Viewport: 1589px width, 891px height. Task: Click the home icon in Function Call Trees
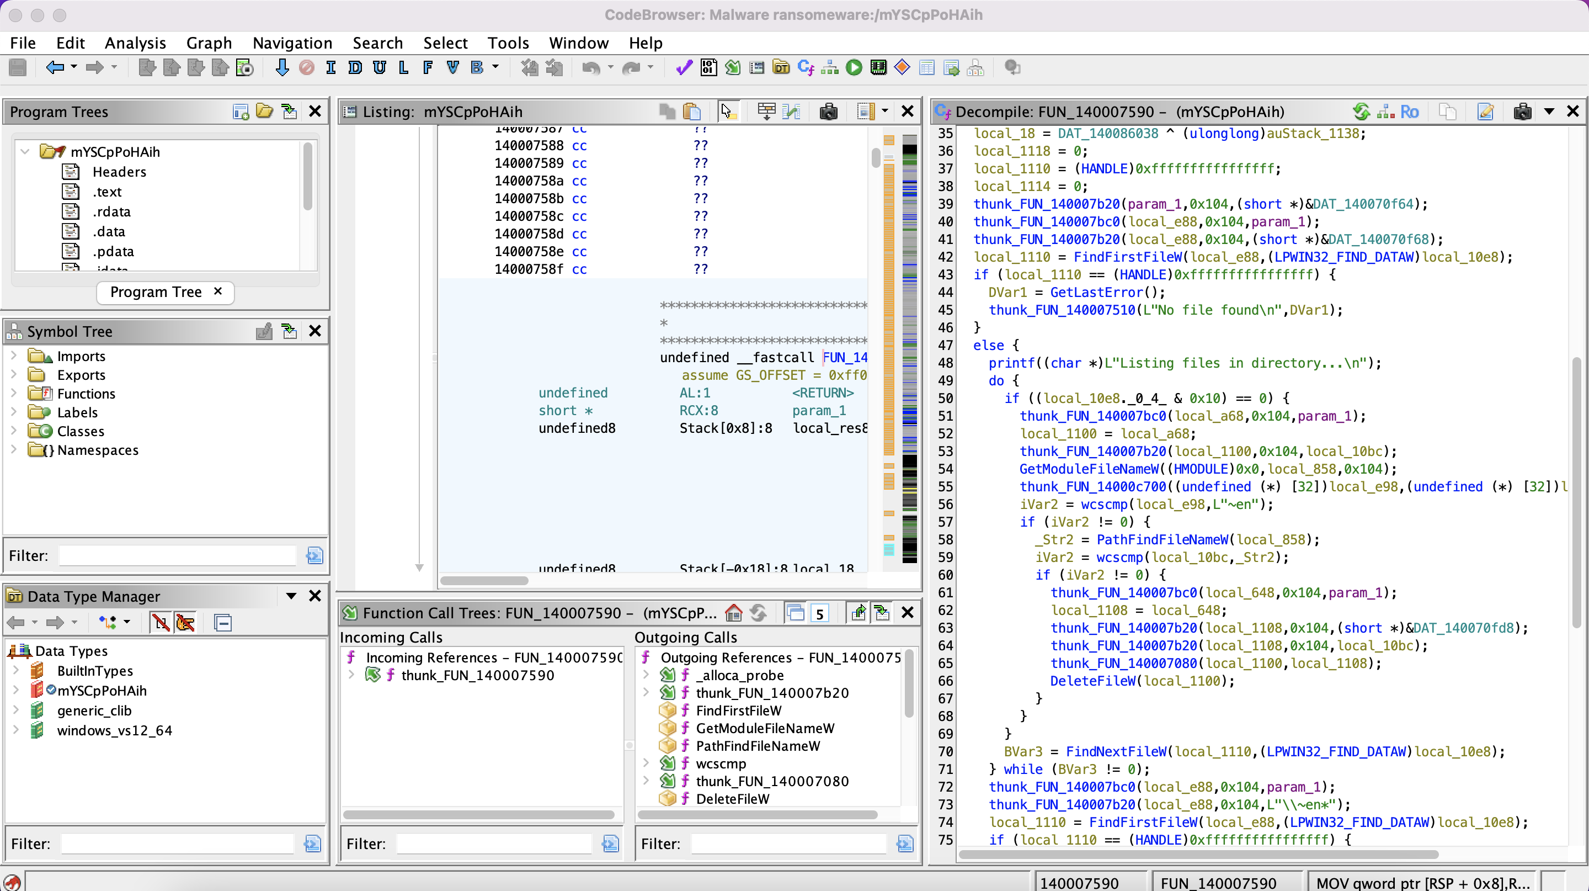click(733, 613)
